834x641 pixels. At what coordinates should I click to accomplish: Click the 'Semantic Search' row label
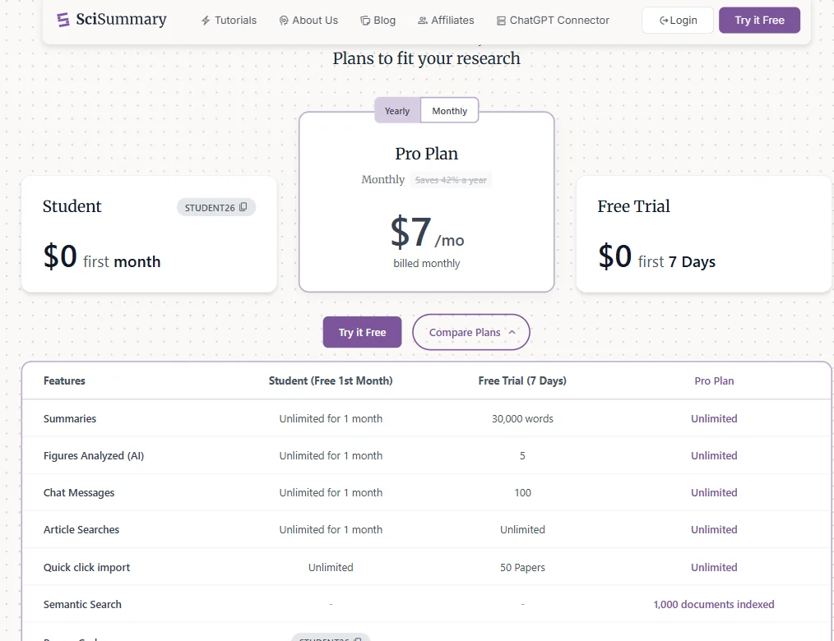[x=82, y=604]
